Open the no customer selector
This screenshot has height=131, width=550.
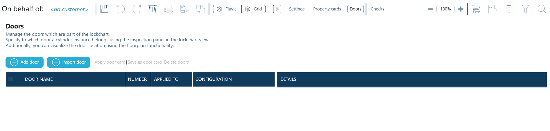69,9
